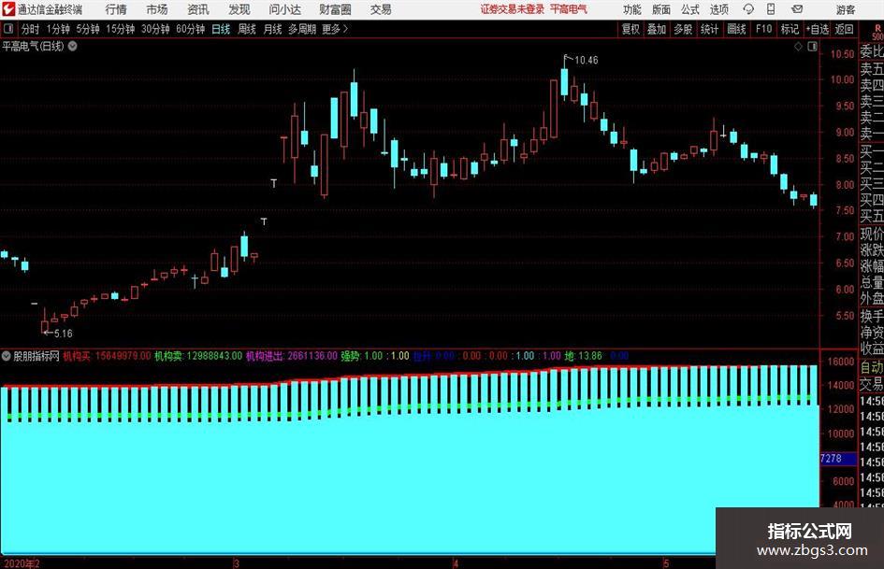The image size is (884, 569).
Task: Click the month 5 marker on date axis
Action: tap(666, 563)
